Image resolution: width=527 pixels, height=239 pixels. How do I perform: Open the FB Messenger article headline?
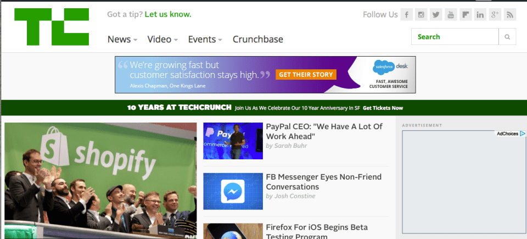(x=323, y=182)
